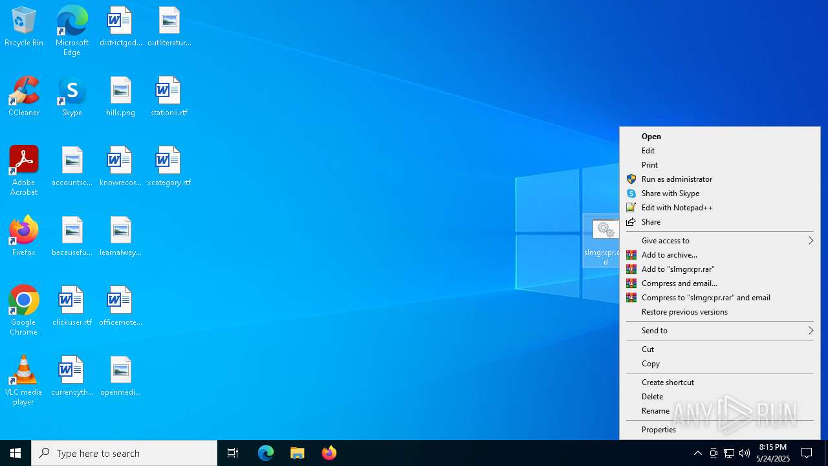Select the becausefu... image file icon
This screenshot has height=466, width=828.
(72, 237)
